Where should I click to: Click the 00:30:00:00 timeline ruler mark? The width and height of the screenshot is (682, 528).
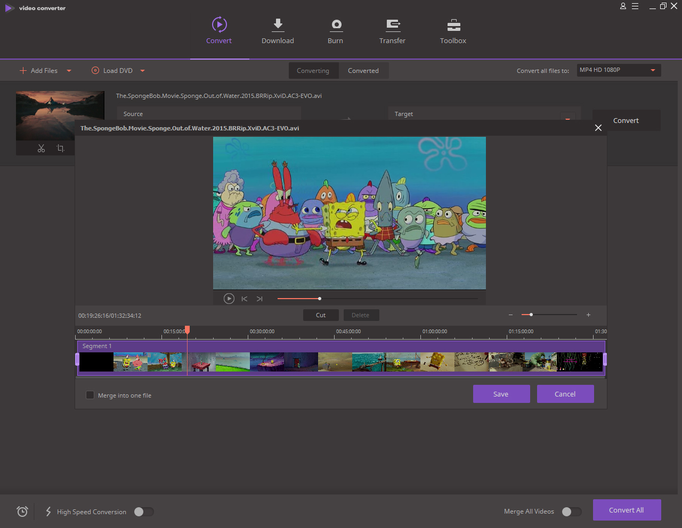262,332
